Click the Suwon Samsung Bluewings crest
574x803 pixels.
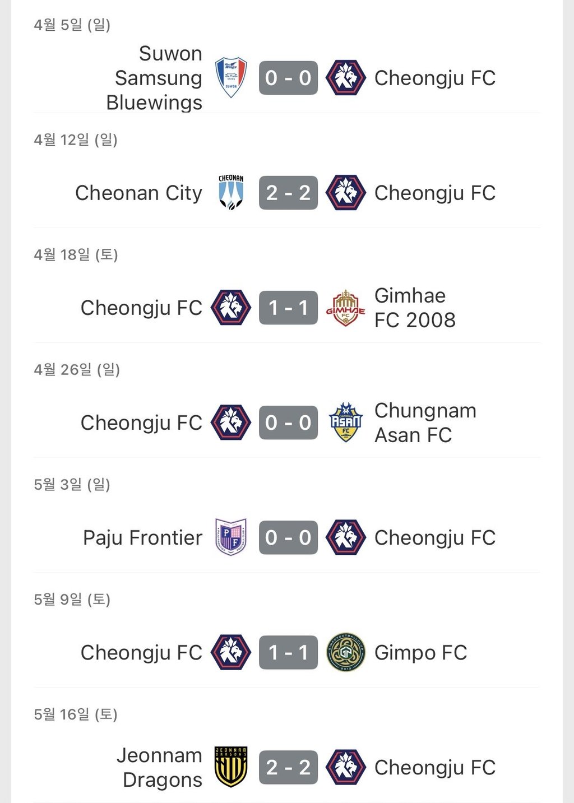pos(231,78)
